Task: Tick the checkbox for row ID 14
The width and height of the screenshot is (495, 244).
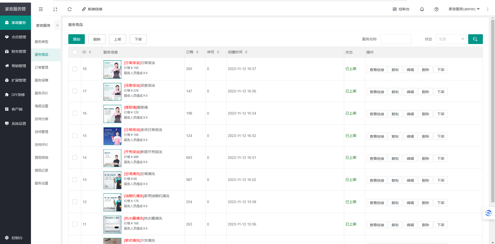Action: coord(75,158)
